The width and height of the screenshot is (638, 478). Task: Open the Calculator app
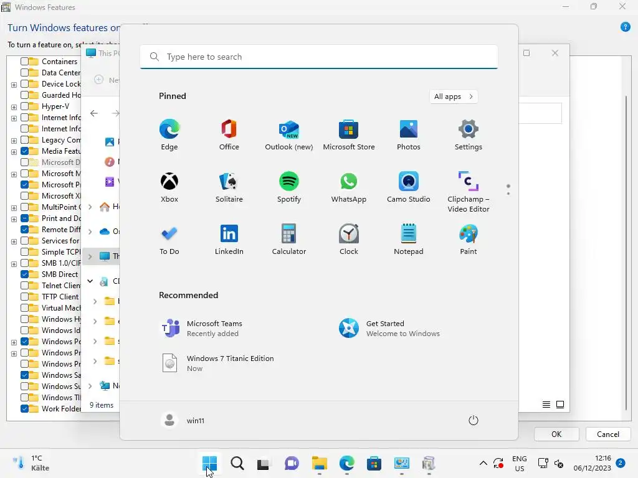289,240
